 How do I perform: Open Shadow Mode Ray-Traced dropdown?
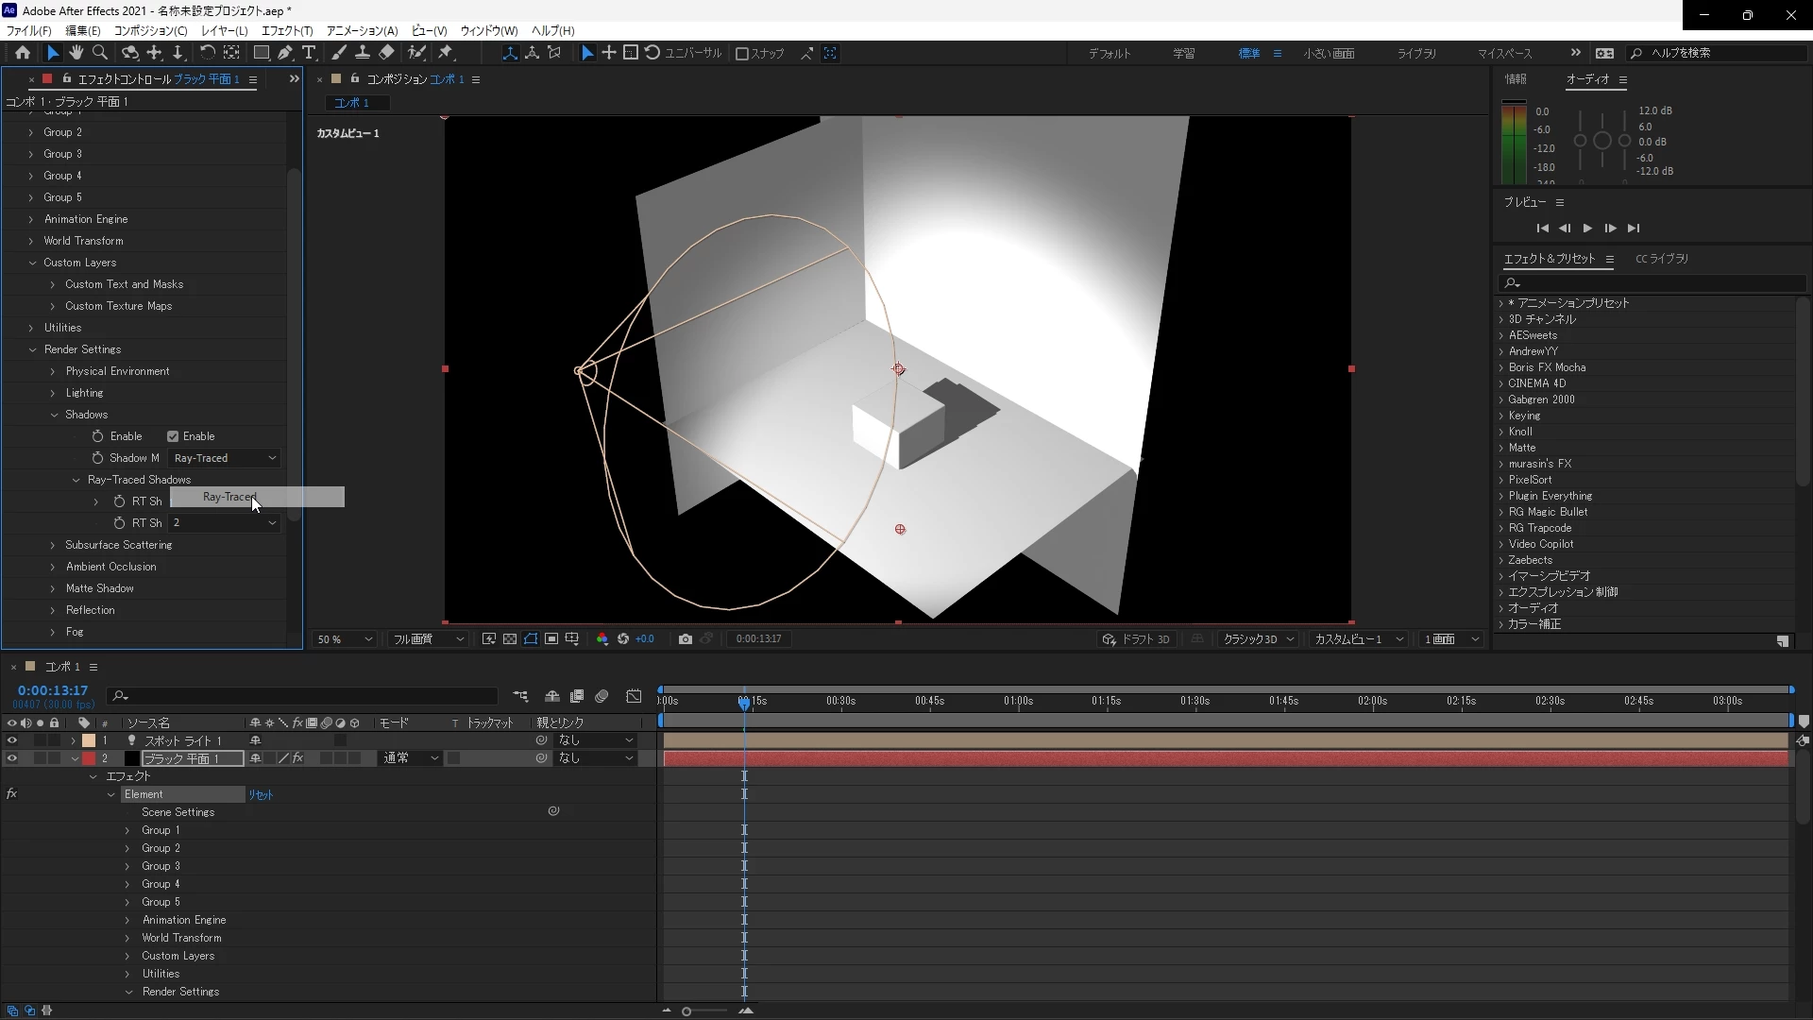pos(225,458)
